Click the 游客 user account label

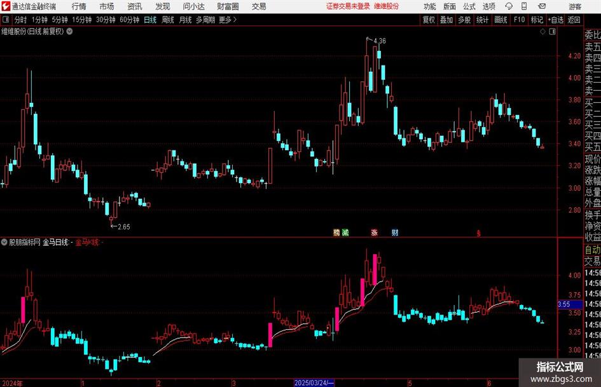click(x=575, y=6)
